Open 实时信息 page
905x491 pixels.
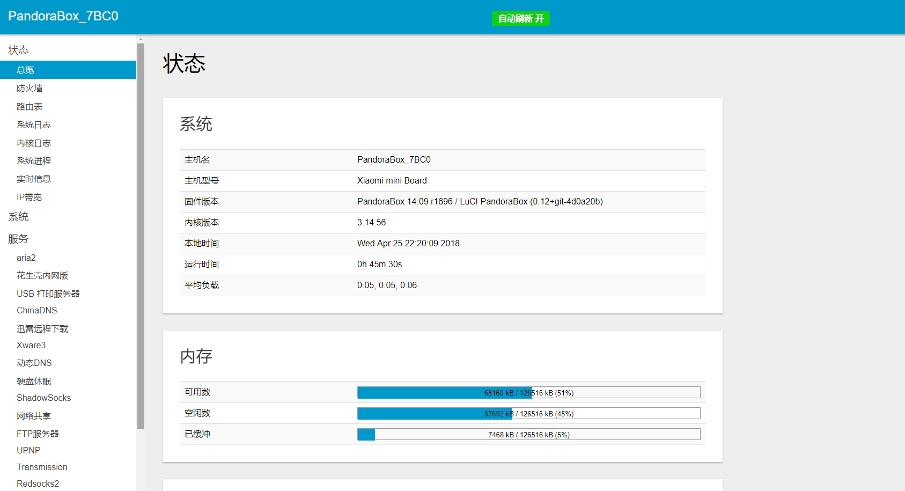(34, 179)
